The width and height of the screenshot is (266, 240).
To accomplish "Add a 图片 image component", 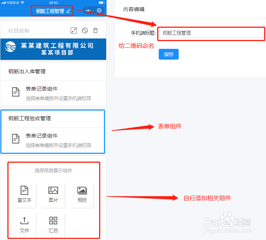I will click(53, 194).
